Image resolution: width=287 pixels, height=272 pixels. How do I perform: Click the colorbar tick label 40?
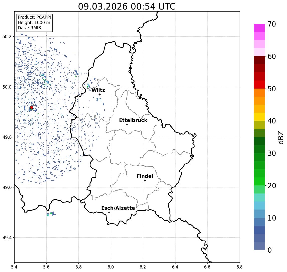click(x=272, y=121)
